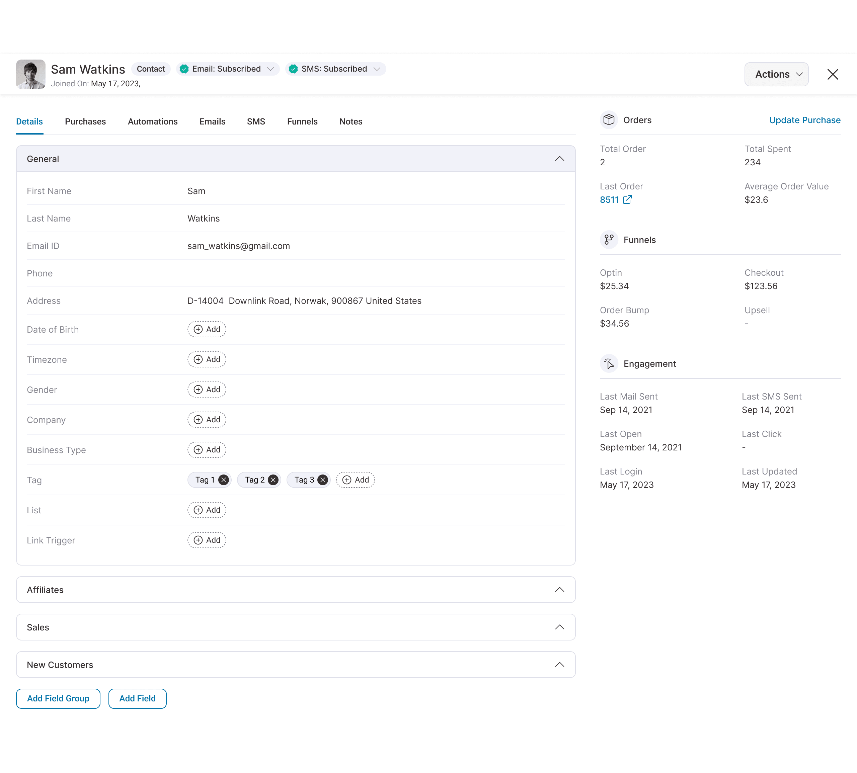Click the Funnels branch icon
This screenshot has width=857, height=773.
coord(609,240)
